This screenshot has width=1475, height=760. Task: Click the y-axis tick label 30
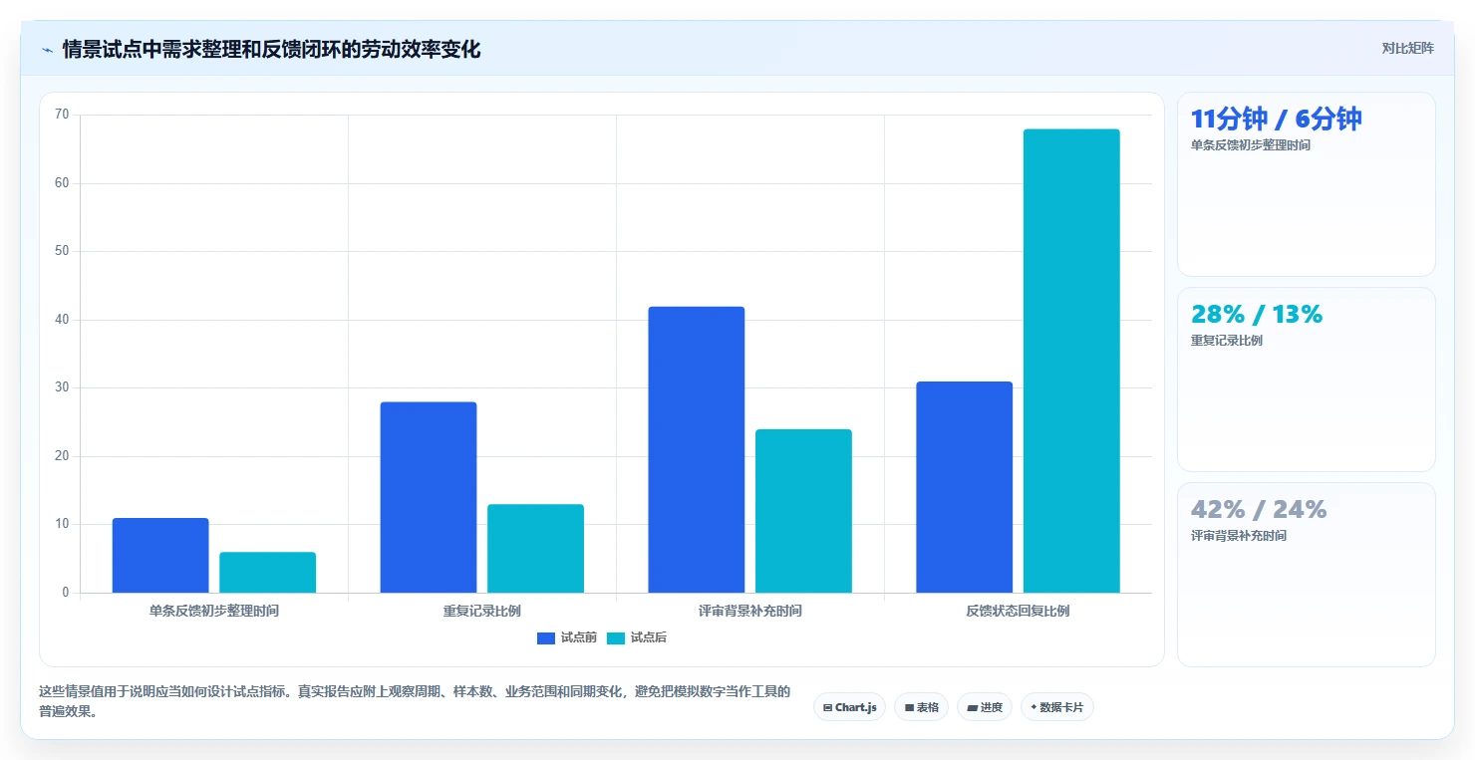[x=62, y=387]
